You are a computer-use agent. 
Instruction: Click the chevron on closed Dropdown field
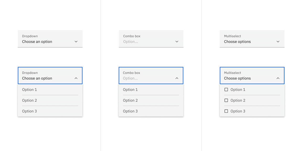[x=76, y=41]
